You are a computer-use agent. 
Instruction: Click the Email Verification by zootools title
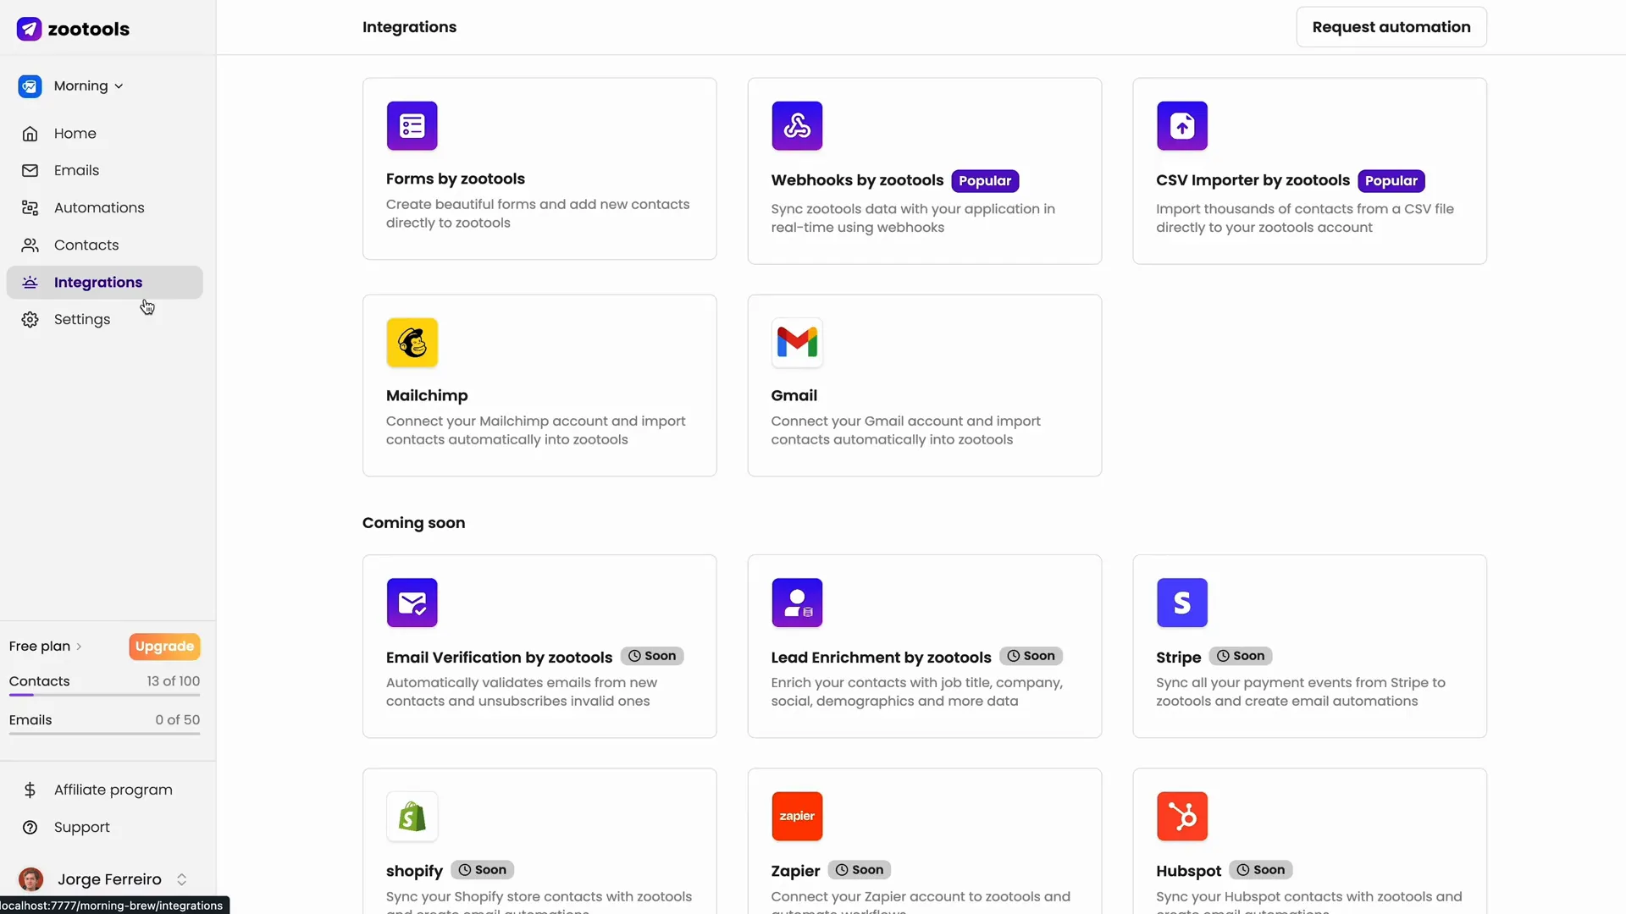[499, 658]
